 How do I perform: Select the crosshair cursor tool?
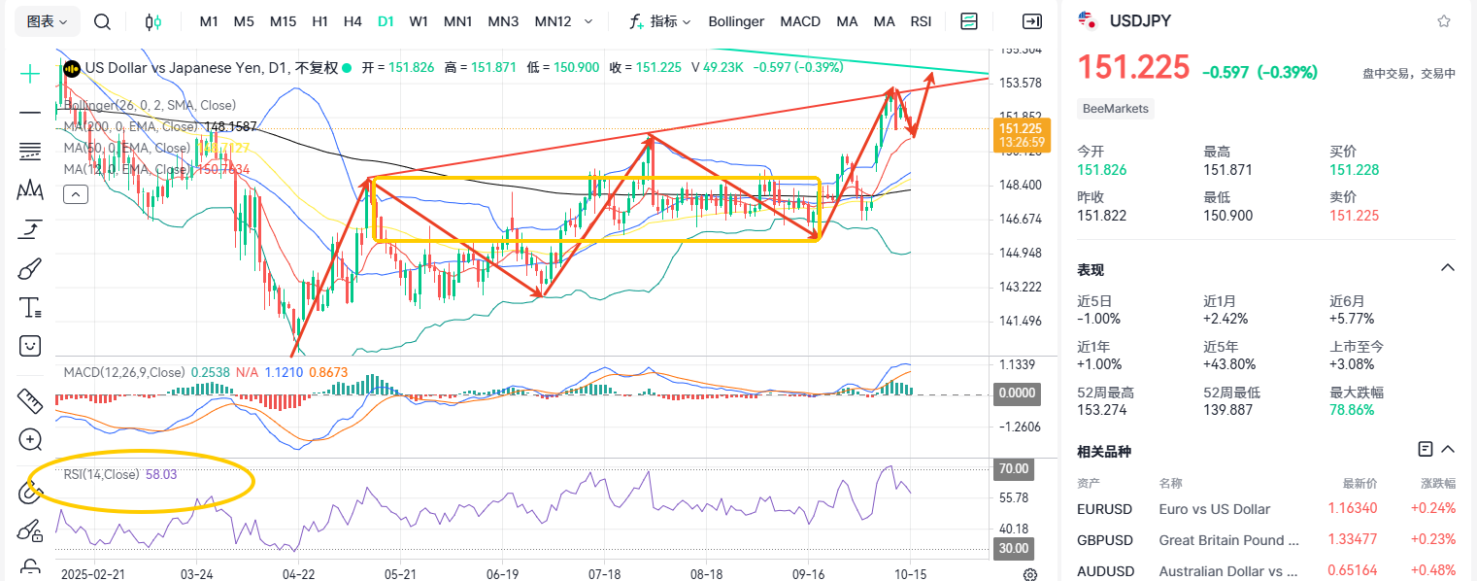tap(30, 74)
